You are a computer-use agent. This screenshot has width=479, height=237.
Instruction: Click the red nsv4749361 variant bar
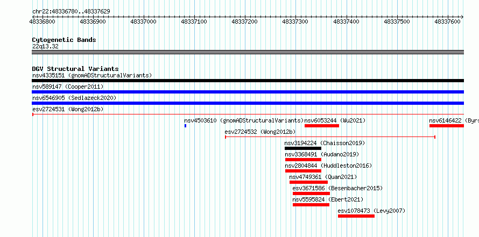point(308,182)
